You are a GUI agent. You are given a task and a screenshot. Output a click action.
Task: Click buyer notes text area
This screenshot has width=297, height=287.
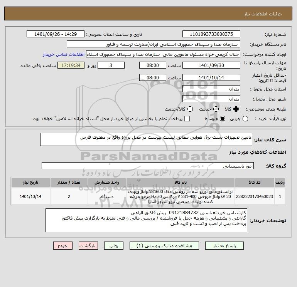click(x=146, y=220)
